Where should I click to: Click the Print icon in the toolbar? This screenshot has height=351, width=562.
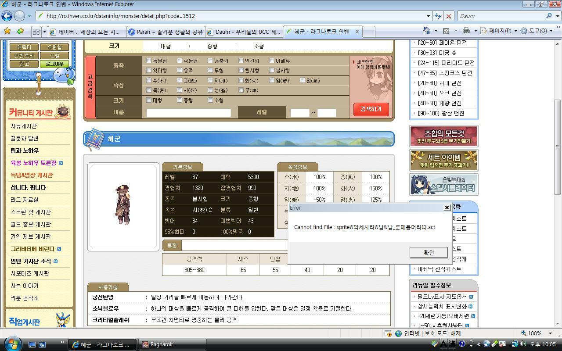click(x=466, y=31)
